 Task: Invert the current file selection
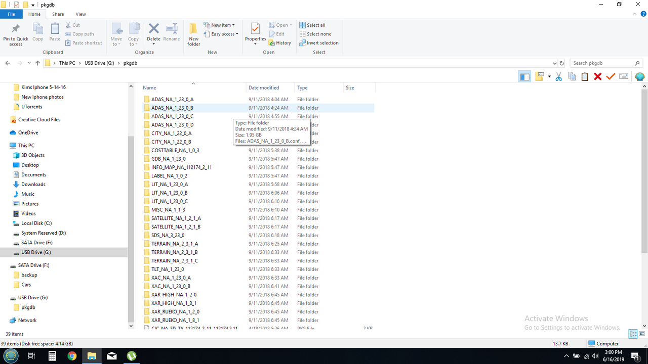coord(319,43)
